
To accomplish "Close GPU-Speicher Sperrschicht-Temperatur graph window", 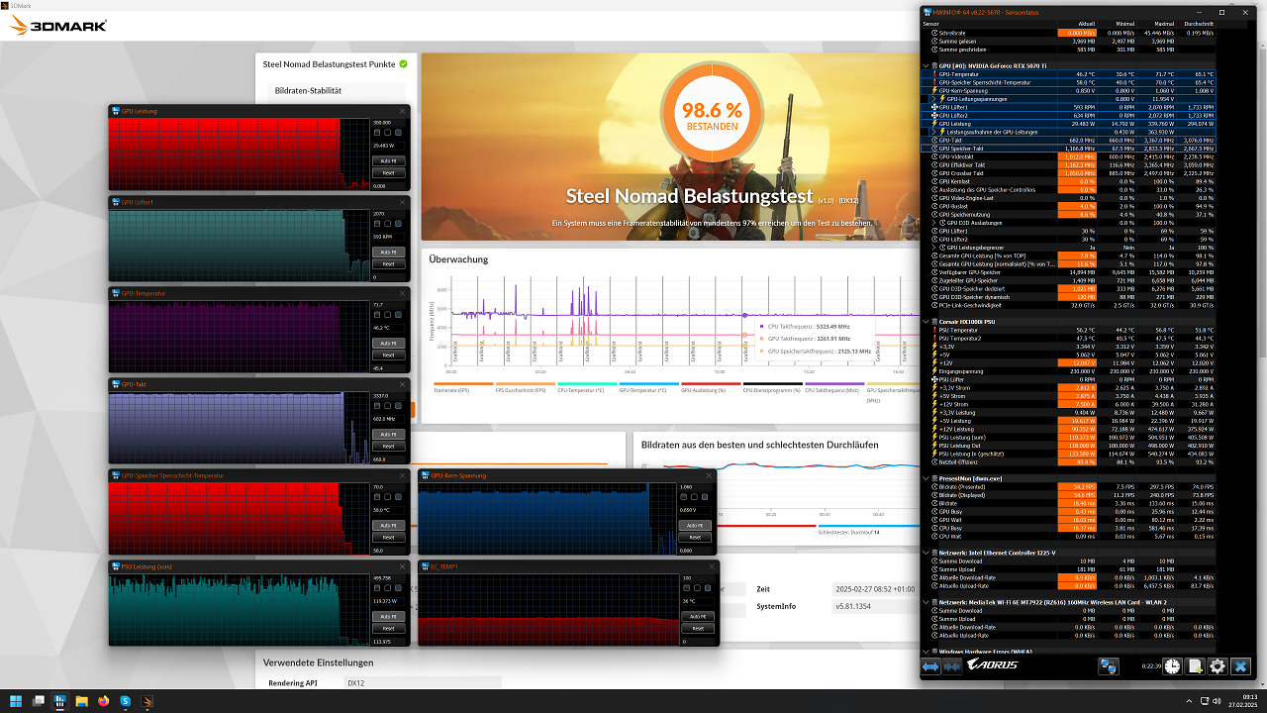I will (x=402, y=475).
